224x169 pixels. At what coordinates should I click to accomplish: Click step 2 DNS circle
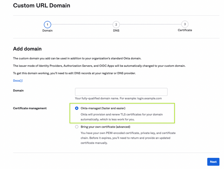tap(116, 25)
